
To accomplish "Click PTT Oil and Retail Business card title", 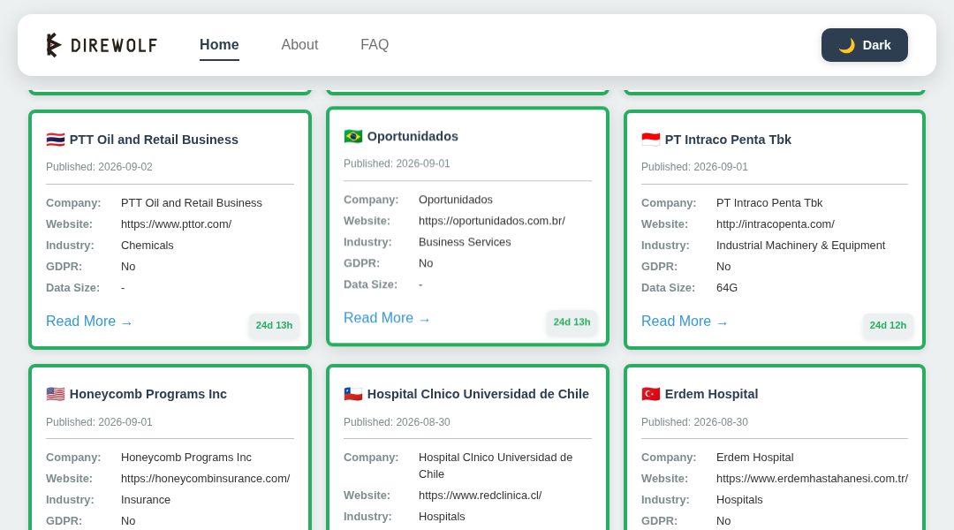I will click(154, 140).
